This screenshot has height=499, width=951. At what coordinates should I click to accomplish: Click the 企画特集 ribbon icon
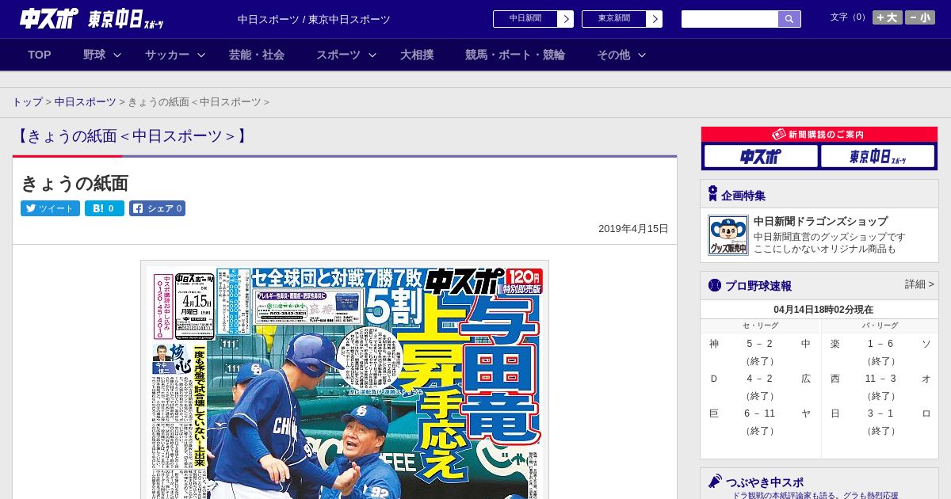click(x=712, y=194)
